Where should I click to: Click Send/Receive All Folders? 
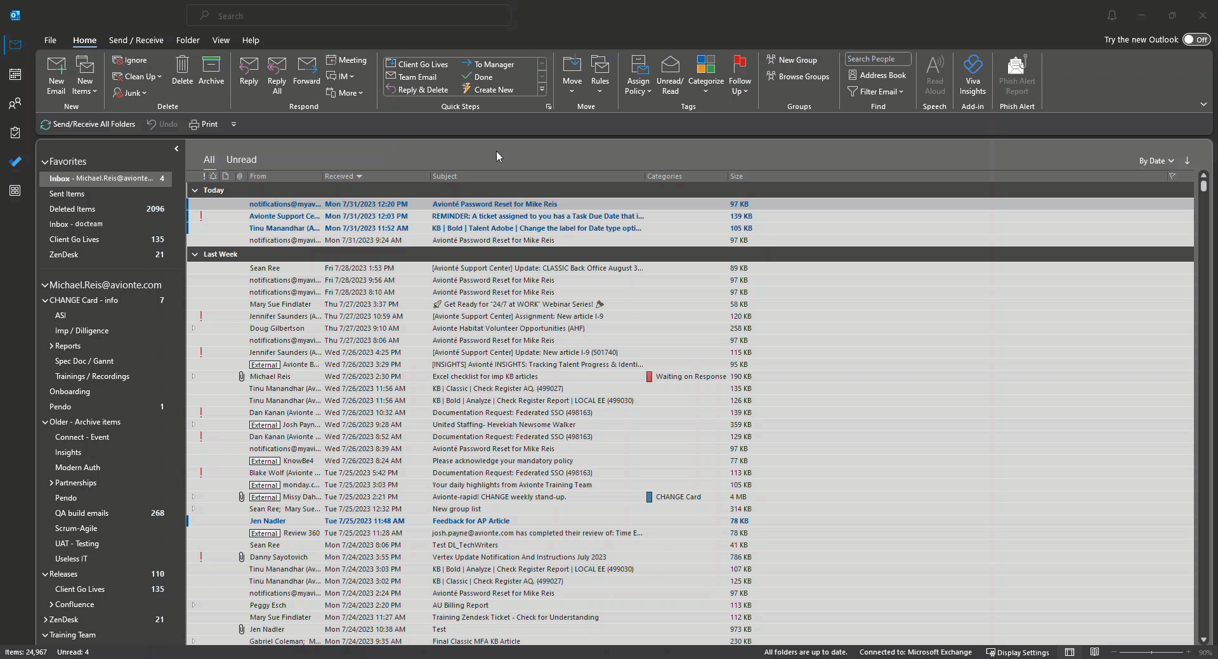click(x=88, y=124)
